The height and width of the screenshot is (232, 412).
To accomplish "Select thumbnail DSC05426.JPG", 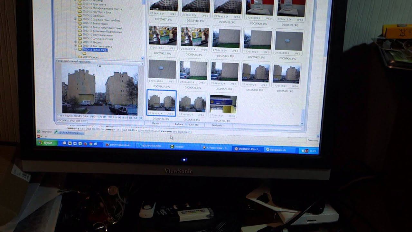I will pyautogui.click(x=289, y=43).
